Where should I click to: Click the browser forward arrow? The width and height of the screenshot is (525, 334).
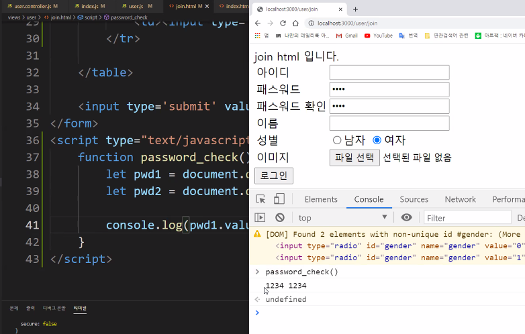(270, 23)
